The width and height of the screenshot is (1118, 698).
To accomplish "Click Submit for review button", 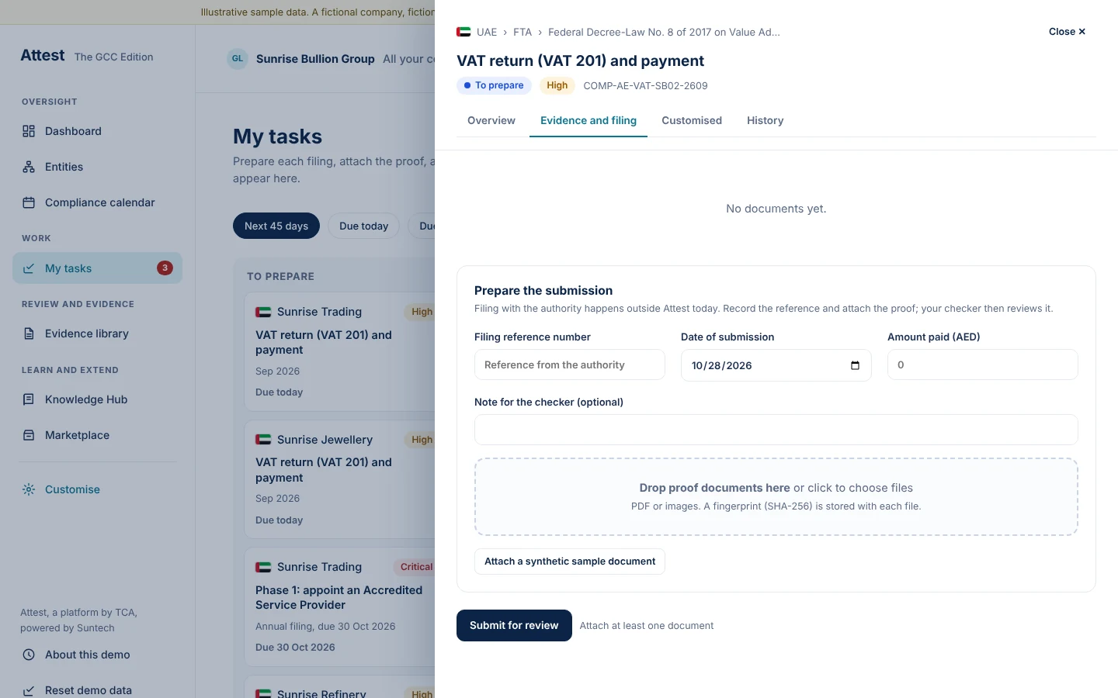I will pos(514,625).
